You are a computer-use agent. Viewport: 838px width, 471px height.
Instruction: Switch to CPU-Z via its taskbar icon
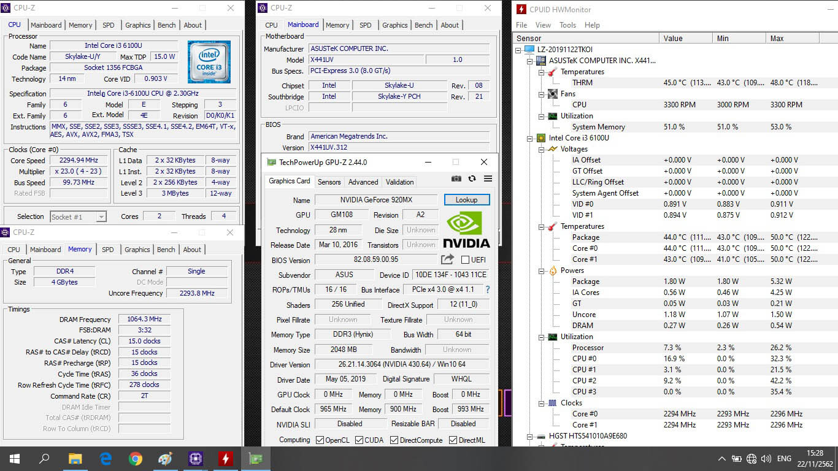pyautogui.click(x=196, y=459)
